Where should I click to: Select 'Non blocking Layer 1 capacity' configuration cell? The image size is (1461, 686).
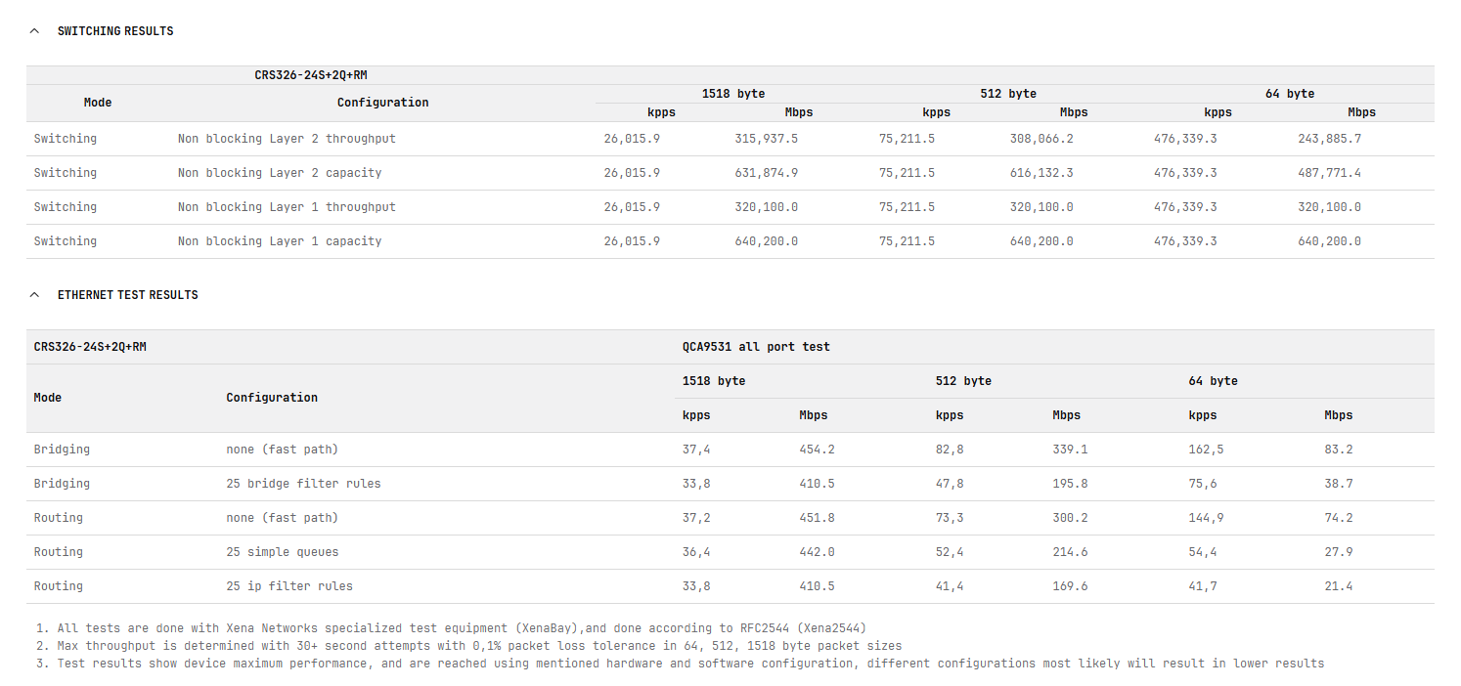[280, 241]
